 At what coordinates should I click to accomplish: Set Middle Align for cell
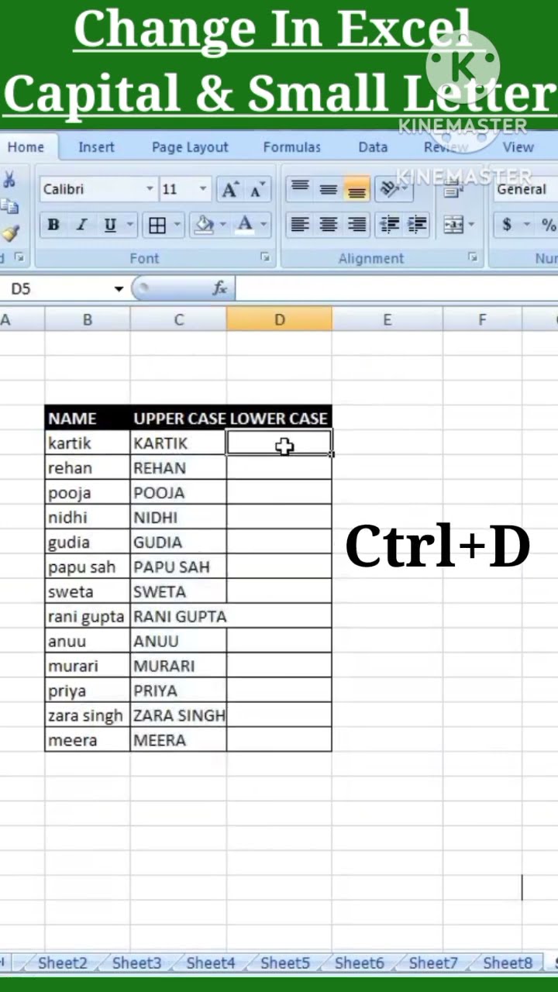click(329, 188)
